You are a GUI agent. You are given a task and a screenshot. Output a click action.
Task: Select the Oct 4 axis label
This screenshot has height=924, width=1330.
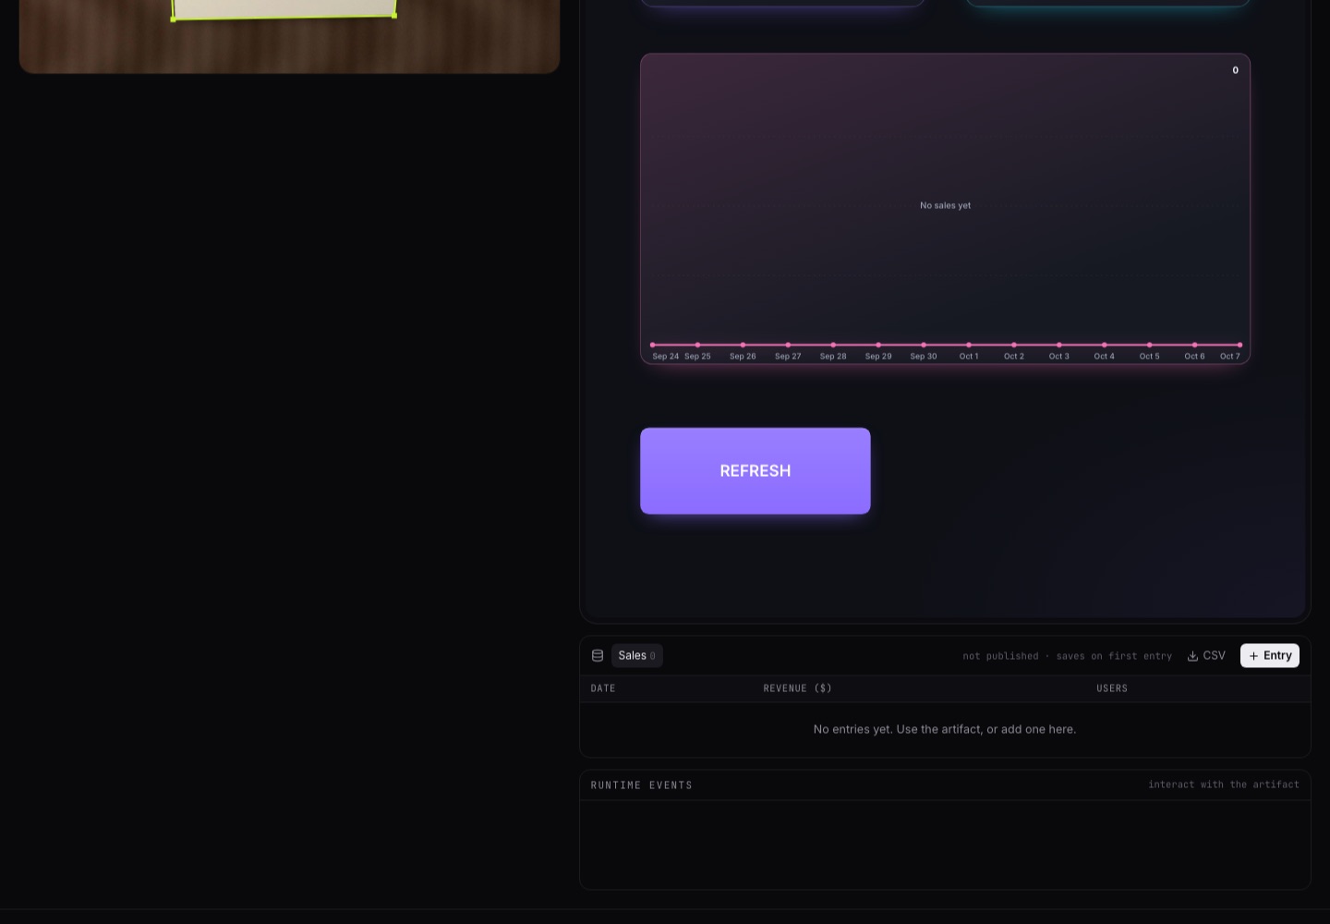click(x=1105, y=357)
